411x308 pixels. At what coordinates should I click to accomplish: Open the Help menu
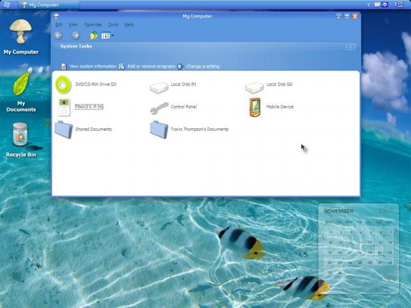(129, 24)
